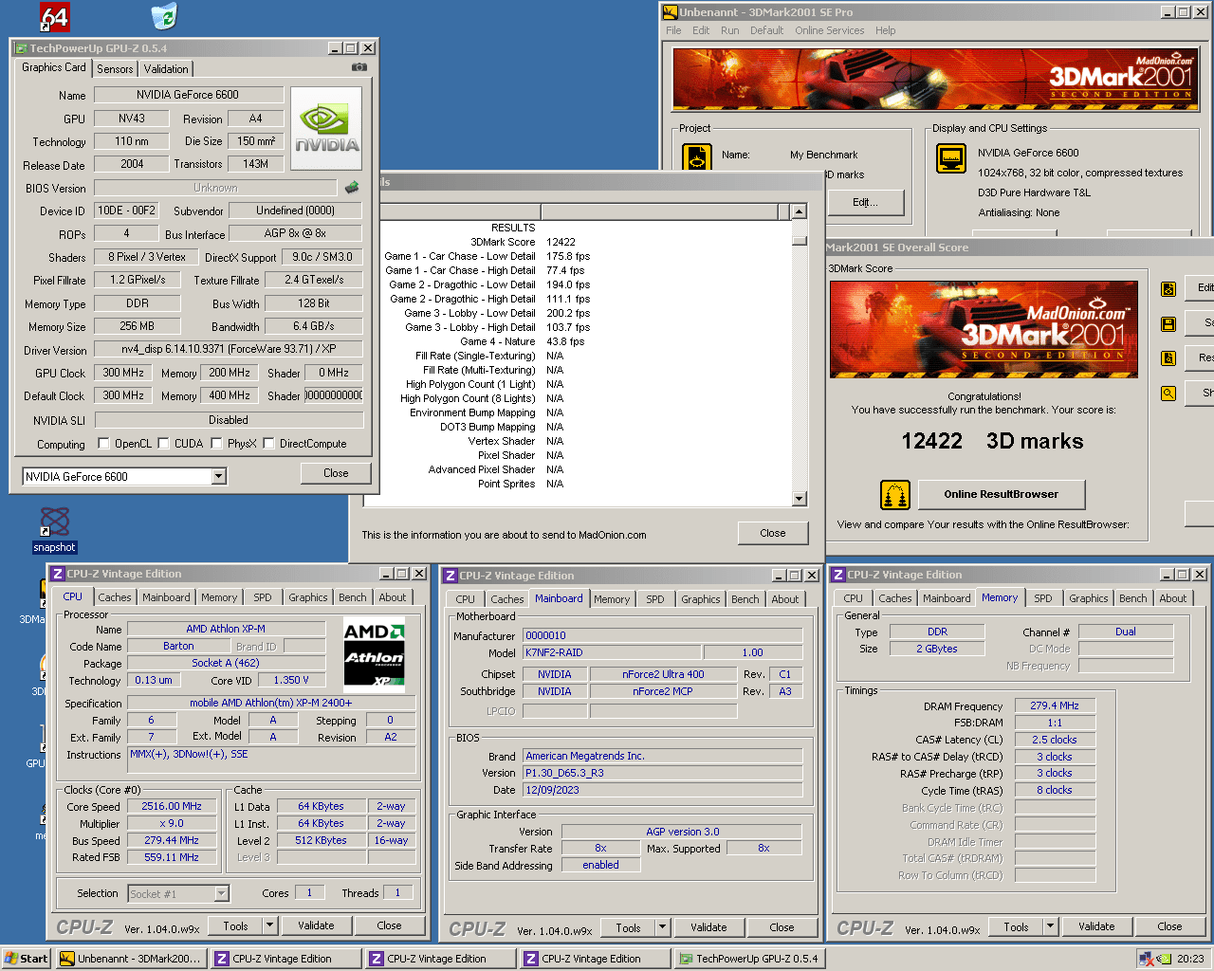
Task: Click Close in CPU-Z Mainboard window
Action: pyautogui.click(x=782, y=927)
